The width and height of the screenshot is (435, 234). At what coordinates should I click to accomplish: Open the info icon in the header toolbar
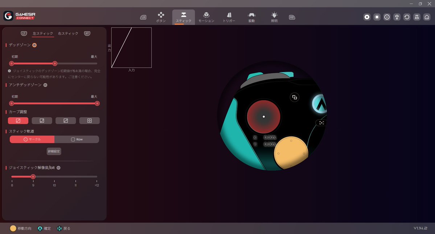(x=387, y=17)
